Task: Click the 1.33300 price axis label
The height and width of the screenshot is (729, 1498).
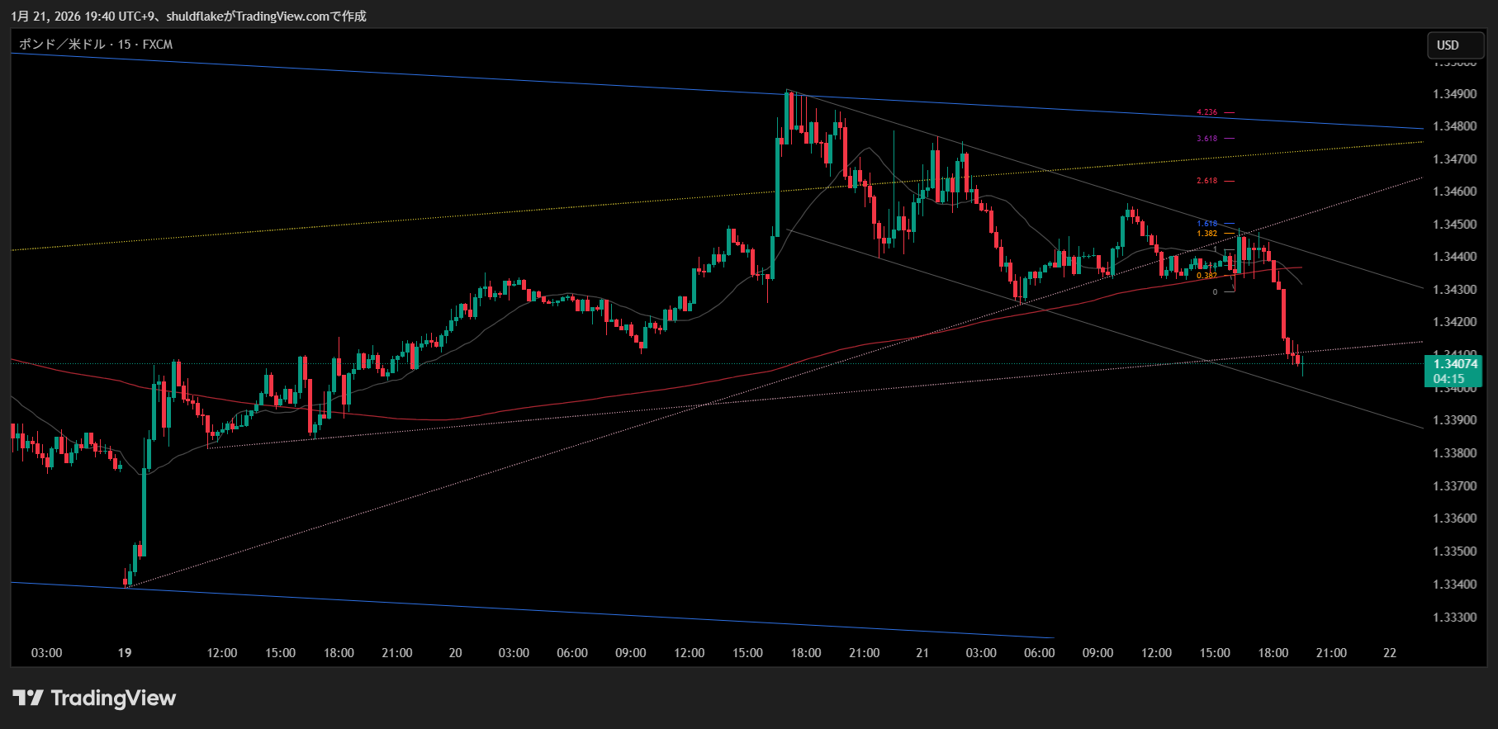Action: (x=1454, y=618)
